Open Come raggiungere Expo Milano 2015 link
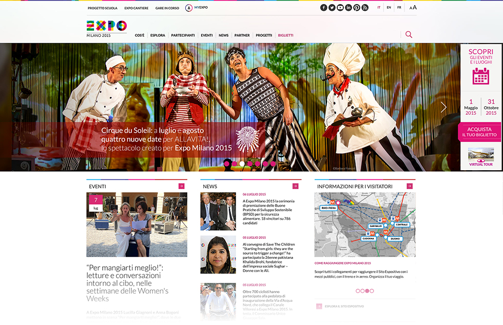The height and width of the screenshot is (325, 503). 343,263
